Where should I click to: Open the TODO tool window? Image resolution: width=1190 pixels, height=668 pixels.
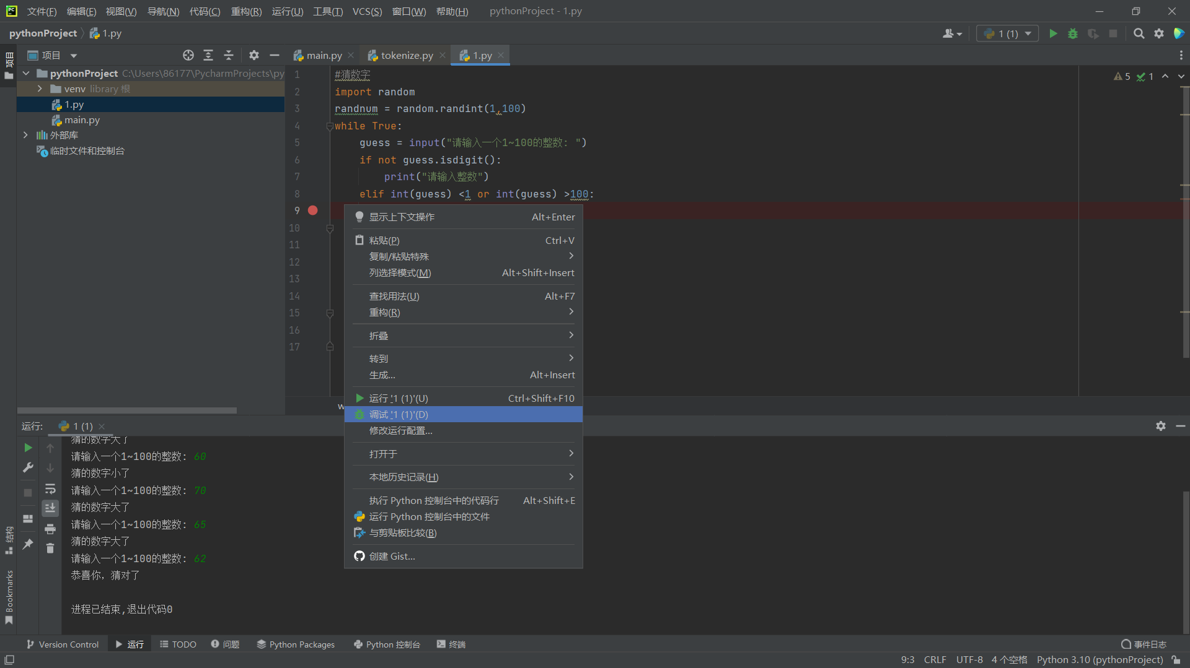pyautogui.click(x=178, y=644)
